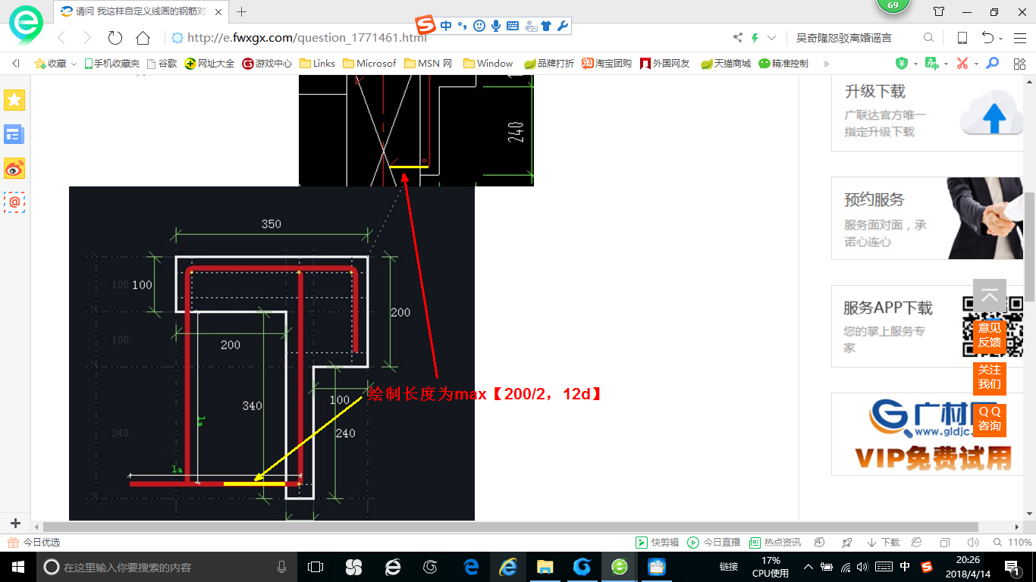Open the browser main menu (three lines)
Screen dimensions: 1036x582
point(1021,38)
